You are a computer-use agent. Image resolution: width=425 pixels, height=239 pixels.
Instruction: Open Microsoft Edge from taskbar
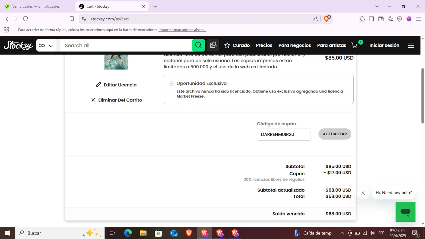click(x=128, y=233)
